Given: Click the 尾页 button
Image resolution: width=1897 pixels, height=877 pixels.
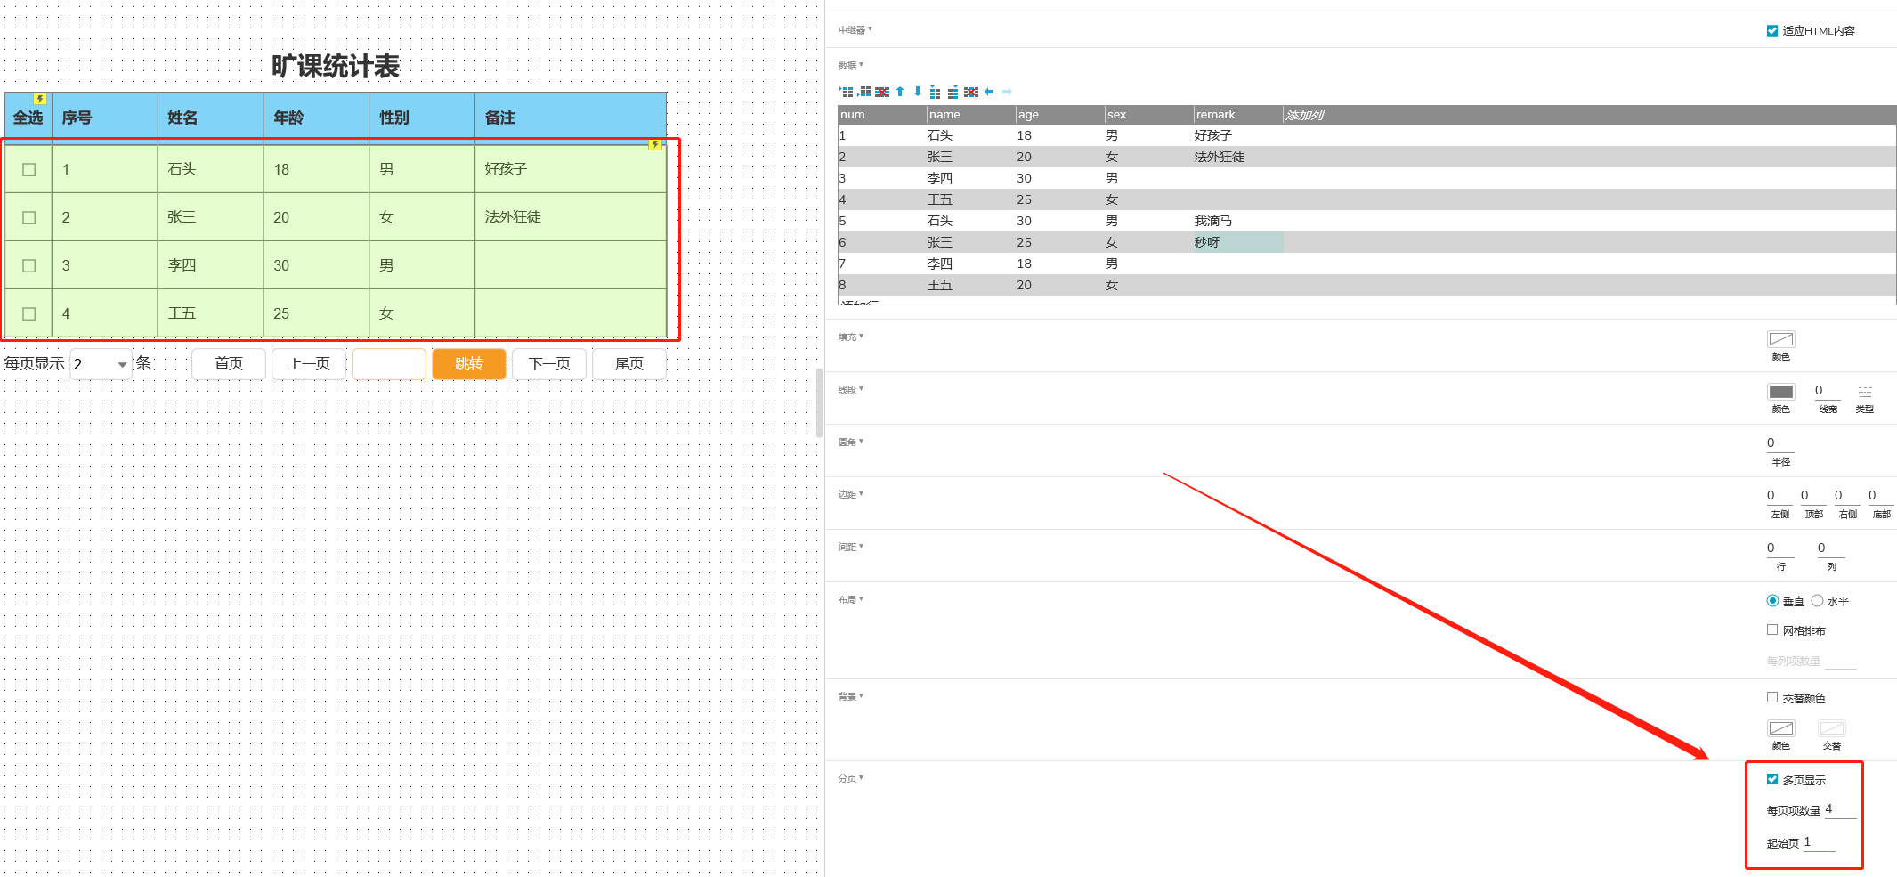Looking at the screenshot, I should 629,364.
